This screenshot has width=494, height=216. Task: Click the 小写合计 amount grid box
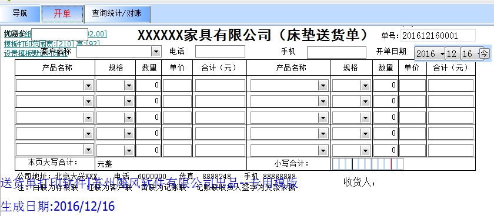368,164
